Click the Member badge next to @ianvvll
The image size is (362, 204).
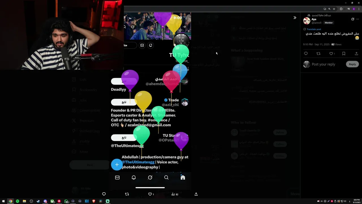[x=329, y=23]
